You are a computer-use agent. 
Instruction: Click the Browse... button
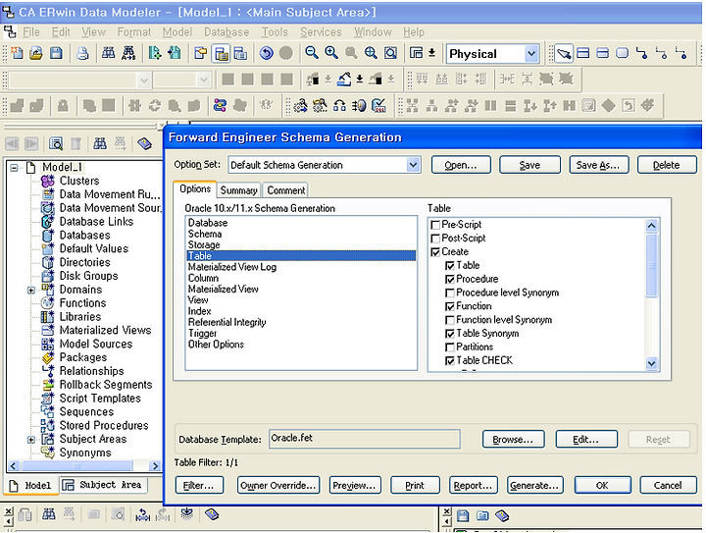click(x=513, y=440)
